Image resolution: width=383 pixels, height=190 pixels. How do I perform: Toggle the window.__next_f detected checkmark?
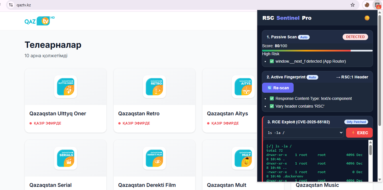click(272, 61)
